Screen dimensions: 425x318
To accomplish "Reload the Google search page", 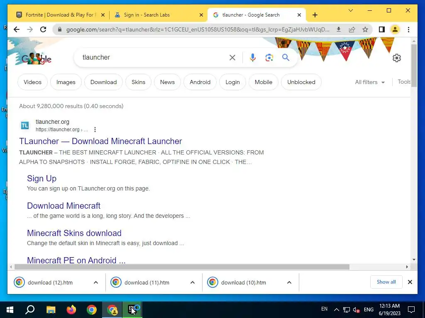I will [43, 29].
